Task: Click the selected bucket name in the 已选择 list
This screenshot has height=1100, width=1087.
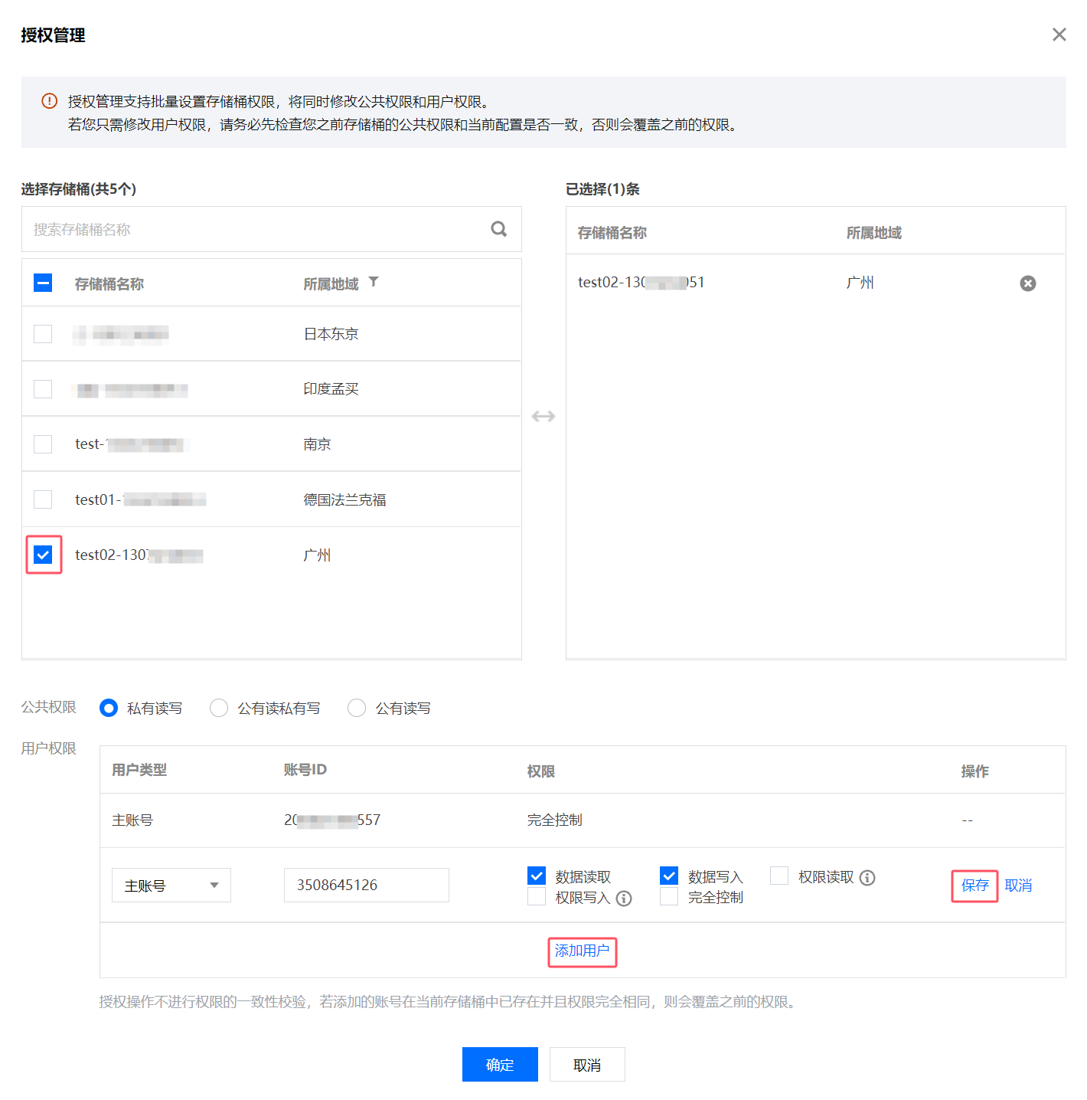Action: (641, 282)
